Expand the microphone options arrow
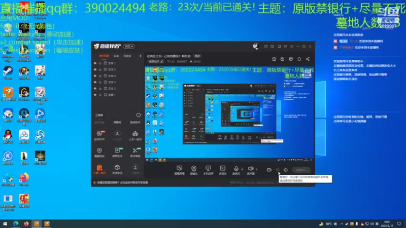 [242, 169]
